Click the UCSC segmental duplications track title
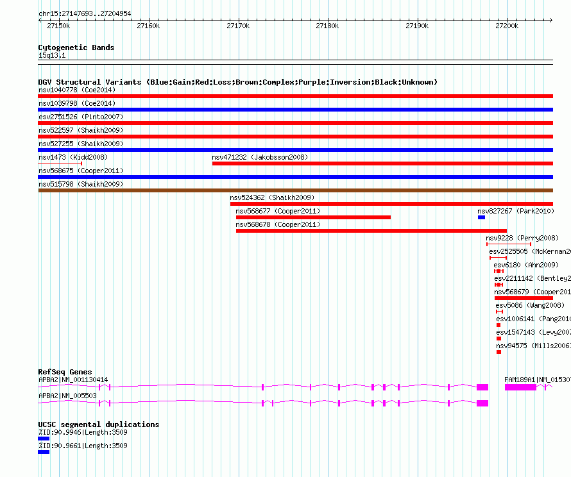The image size is (571, 477). pyautogui.click(x=99, y=424)
